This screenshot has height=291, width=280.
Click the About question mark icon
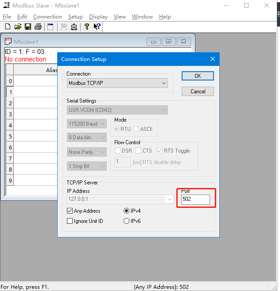[x=87, y=27]
